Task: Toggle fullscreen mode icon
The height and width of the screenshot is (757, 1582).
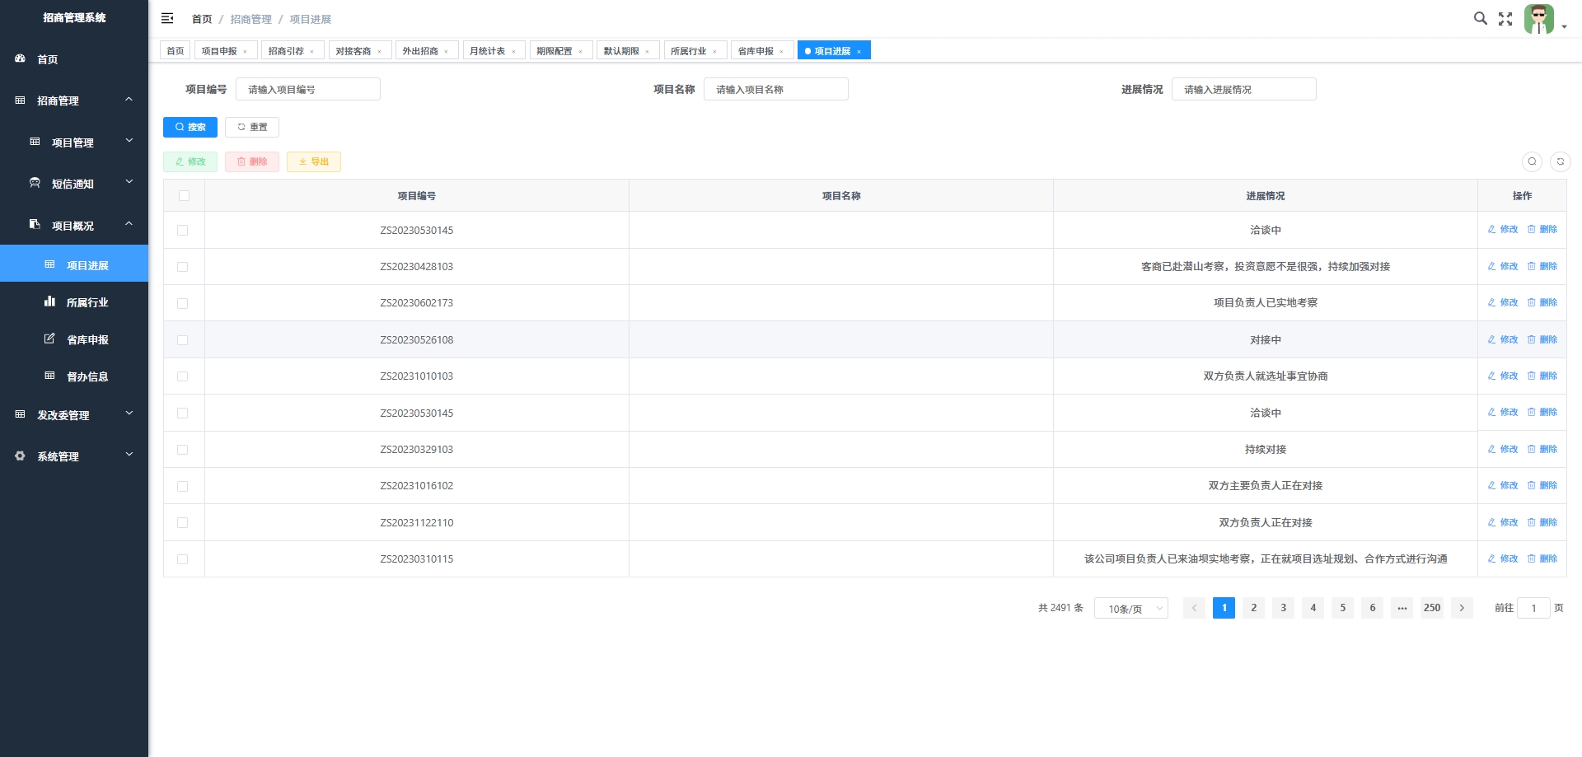Action: [1505, 19]
